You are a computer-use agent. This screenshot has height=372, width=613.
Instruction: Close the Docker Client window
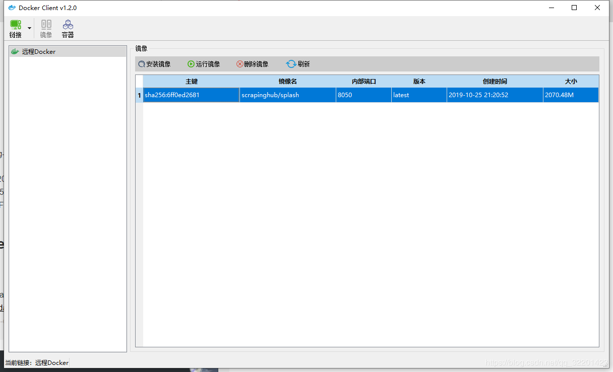pos(597,8)
